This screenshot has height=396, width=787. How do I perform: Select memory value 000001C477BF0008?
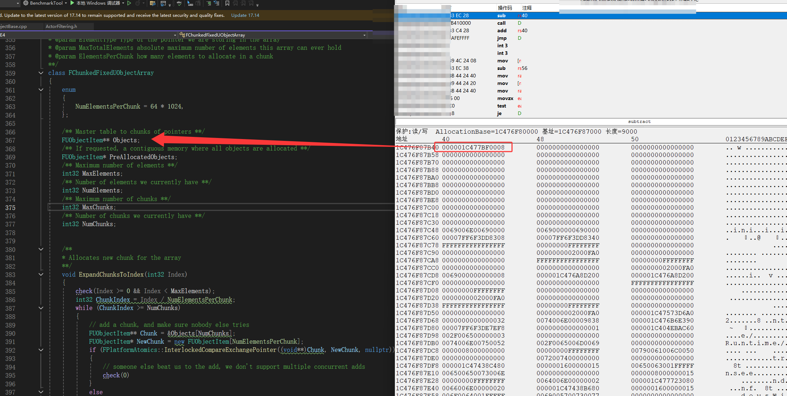473,147
